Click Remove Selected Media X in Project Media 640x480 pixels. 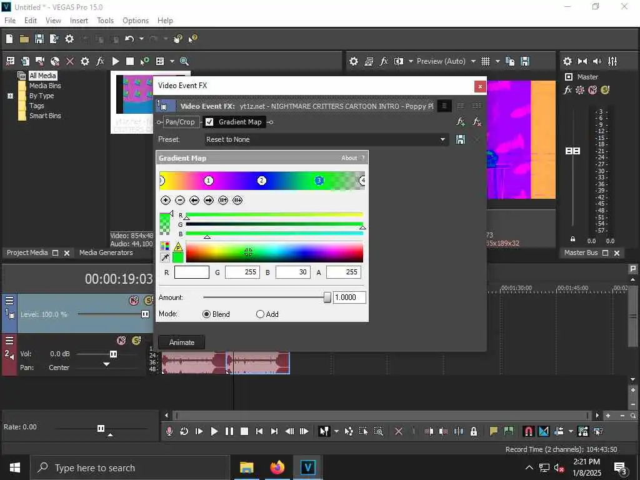pyautogui.click(x=70, y=61)
